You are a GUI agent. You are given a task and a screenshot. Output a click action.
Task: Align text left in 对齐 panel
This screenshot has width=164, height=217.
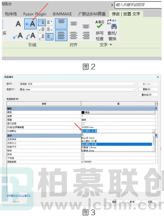pos(61,35)
